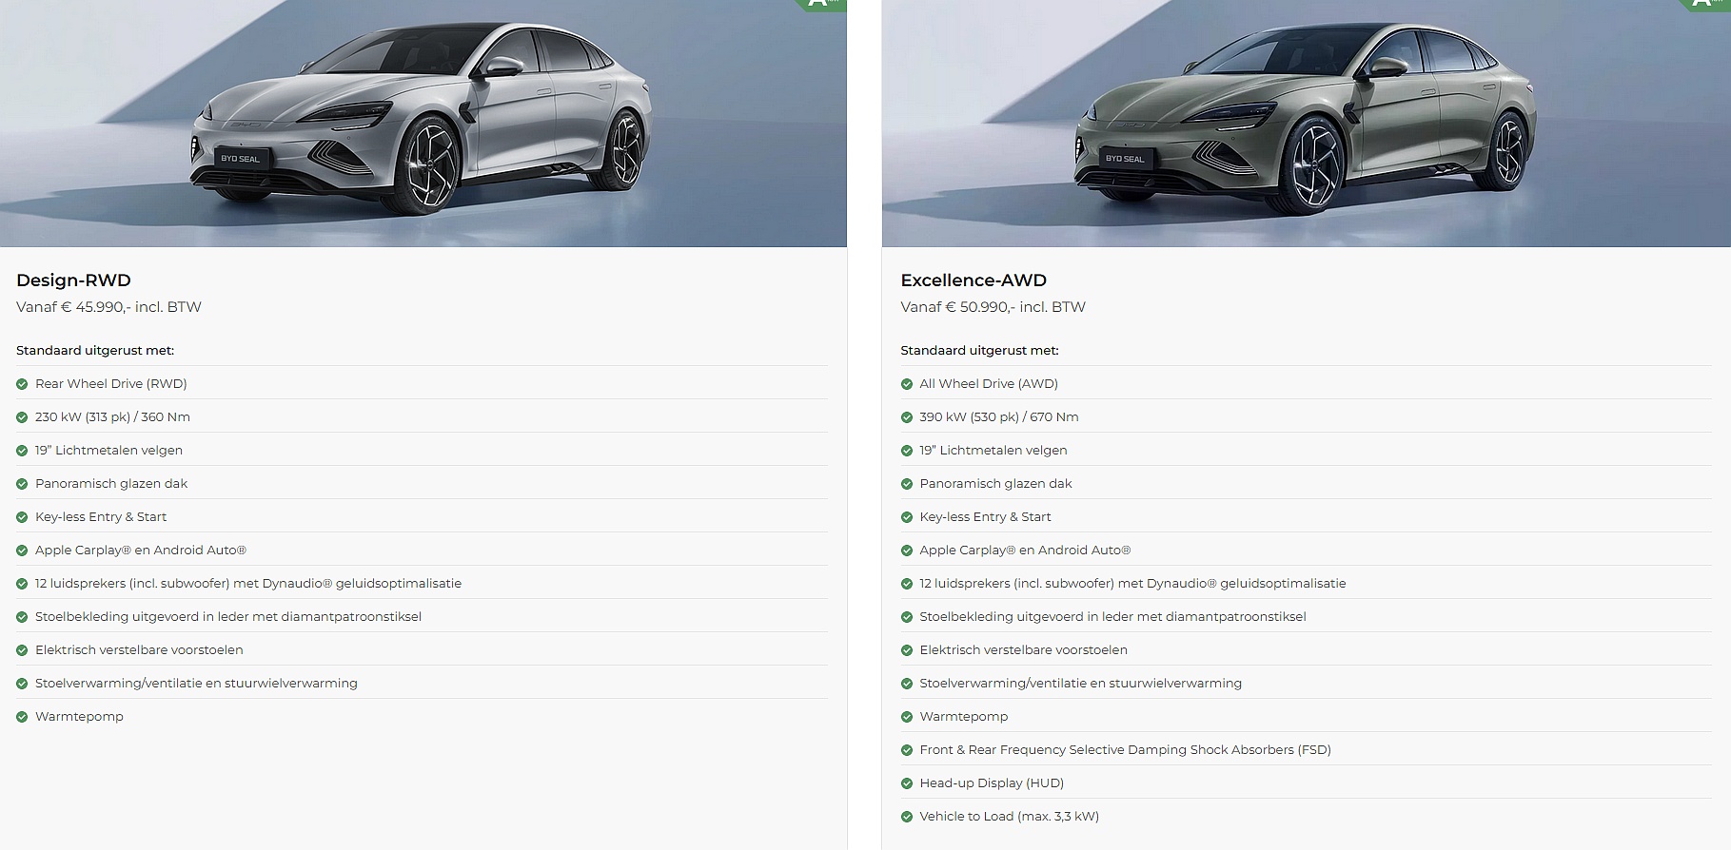Click checkmark beside Excellence-AWD Warmtepomp
The height and width of the screenshot is (850, 1731).
coord(907,717)
